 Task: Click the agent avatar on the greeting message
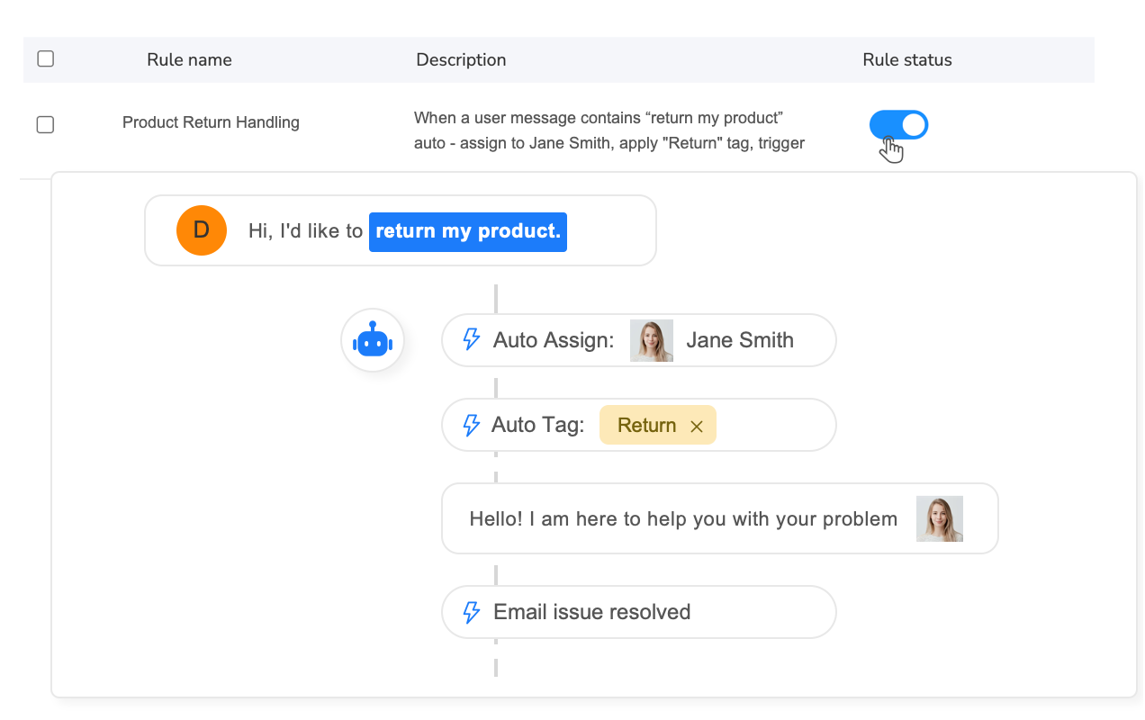tap(940, 518)
